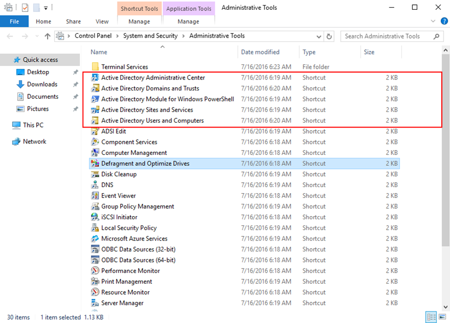
Task: Select the iSCSI Initiator icon
Action: (95, 217)
